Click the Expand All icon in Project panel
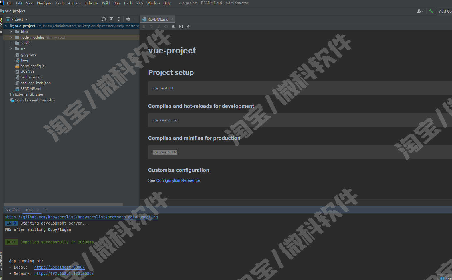Screen dimensions: 452x280 pos(111,19)
